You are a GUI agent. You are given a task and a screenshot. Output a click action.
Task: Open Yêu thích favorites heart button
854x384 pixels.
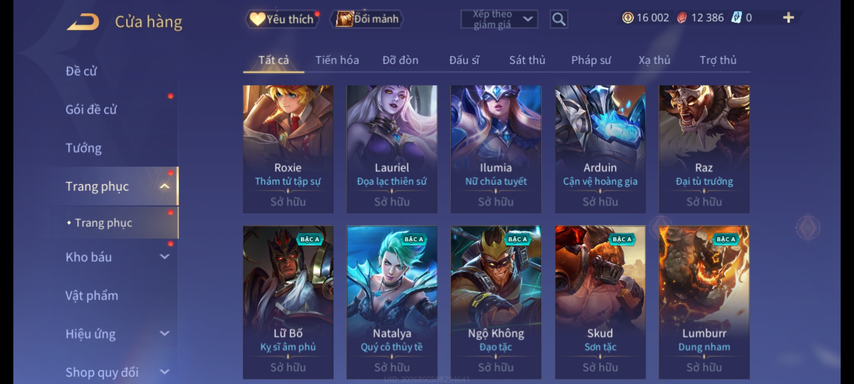(x=283, y=19)
